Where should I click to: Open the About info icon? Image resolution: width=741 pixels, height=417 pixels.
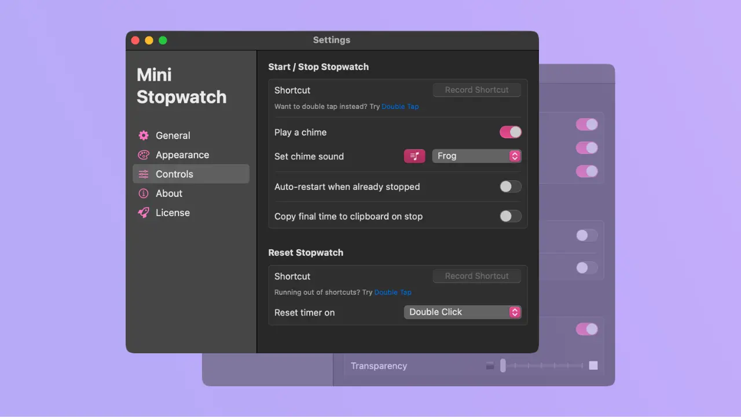click(x=144, y=193)
